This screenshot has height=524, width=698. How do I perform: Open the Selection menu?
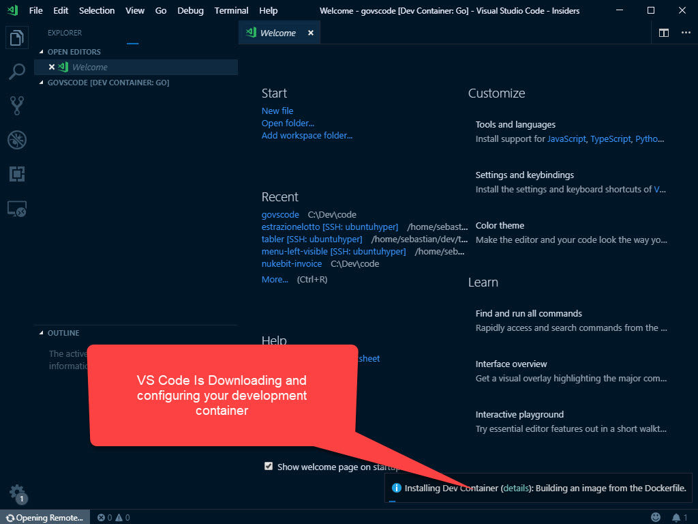point(97,10)
